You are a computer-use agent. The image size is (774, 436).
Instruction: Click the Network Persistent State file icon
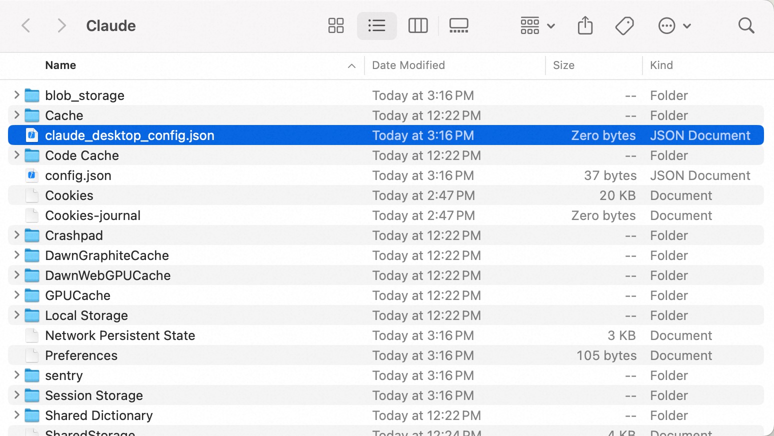point(32,335)
